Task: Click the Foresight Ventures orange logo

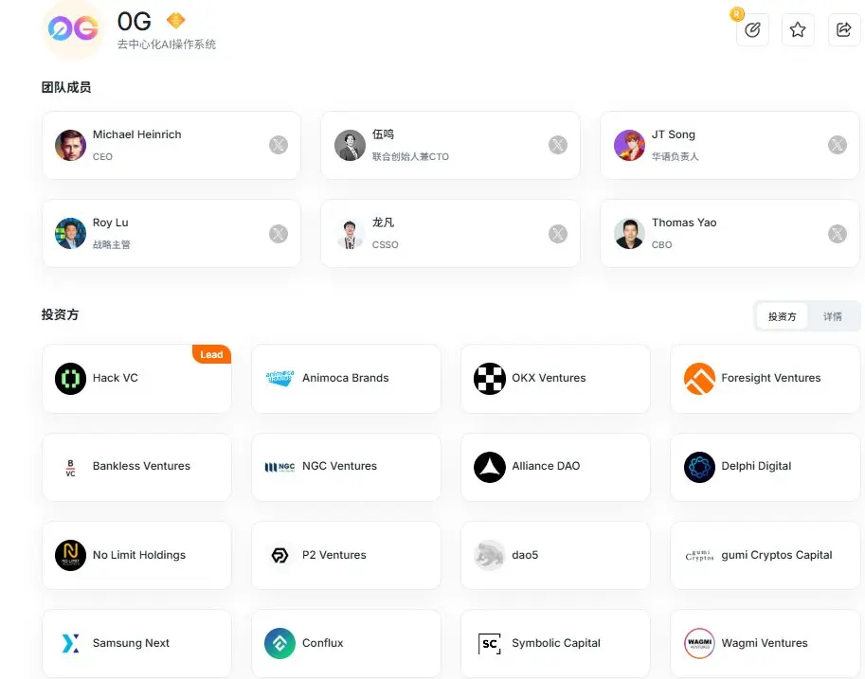Action: [699, 379]
